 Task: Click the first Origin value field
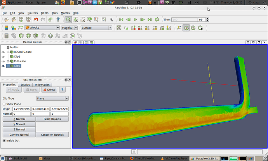(21, 109)
